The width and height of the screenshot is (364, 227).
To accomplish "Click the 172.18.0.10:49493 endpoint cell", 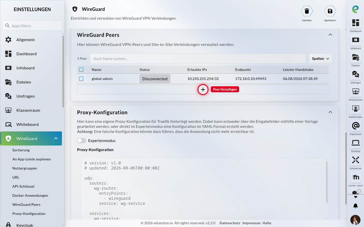I will coord(251,79).
